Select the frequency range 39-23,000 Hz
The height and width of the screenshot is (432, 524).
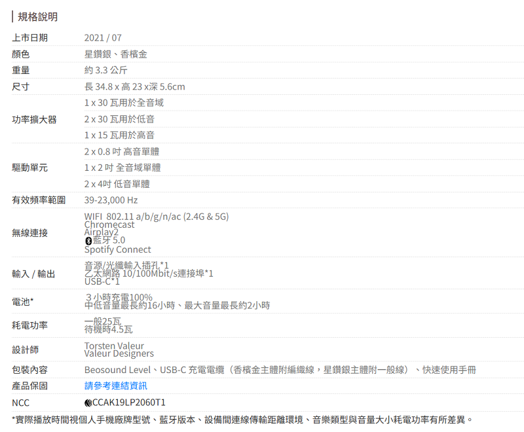click(x=111, y=200)
